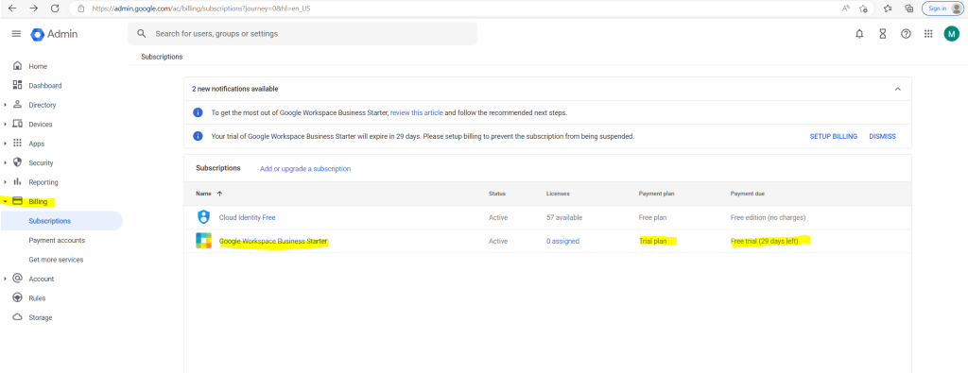Open the Google apps grid
This screenshot has height=373, width=968.
[x=928, y=34]
